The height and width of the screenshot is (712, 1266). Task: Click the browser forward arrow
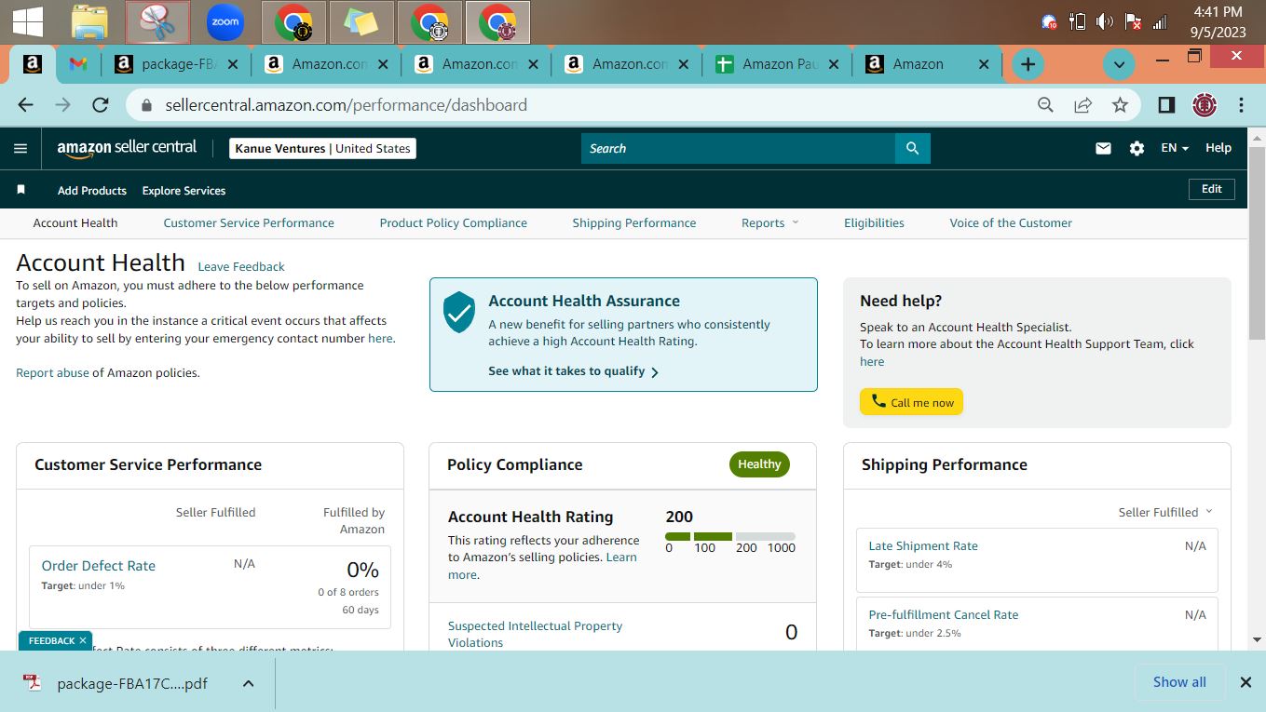pyautogui.click(x=62, y=105)
